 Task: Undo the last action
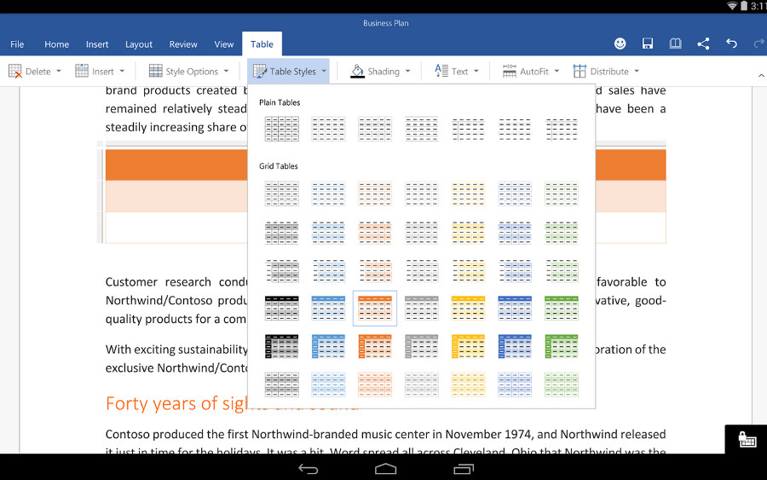click(x=731, y=43)
